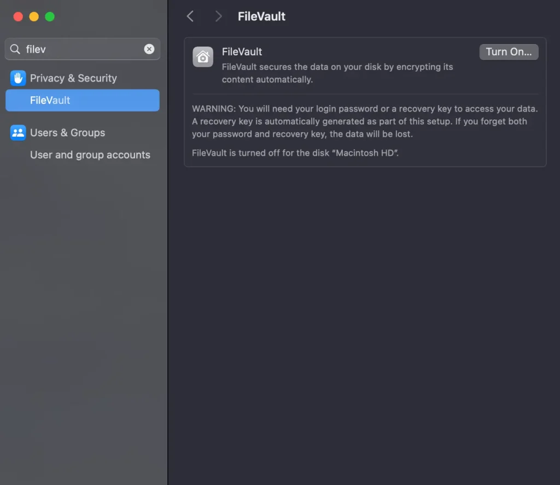This screenshot has width=560, height=485.
Task: Click the Turn On... FileVault button
Action: click(x=509, y=52)
